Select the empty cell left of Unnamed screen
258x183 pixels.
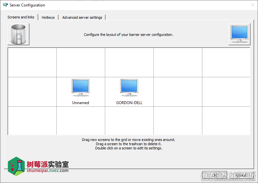[32, 92]
